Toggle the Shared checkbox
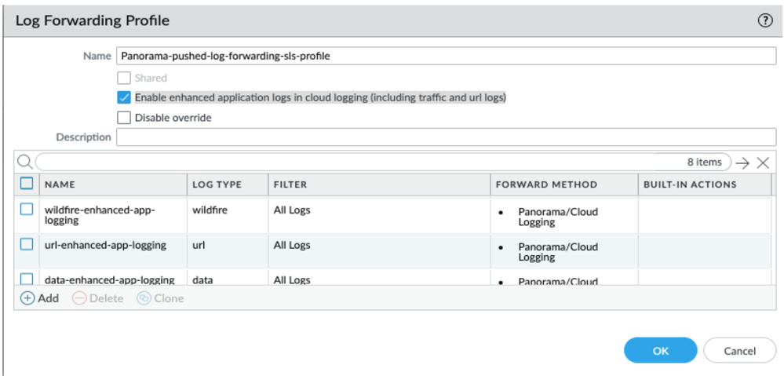The image size is (784, 376). click(123, 78)
